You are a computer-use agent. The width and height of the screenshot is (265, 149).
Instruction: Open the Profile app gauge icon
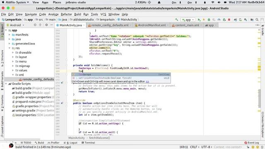(219, 20)
